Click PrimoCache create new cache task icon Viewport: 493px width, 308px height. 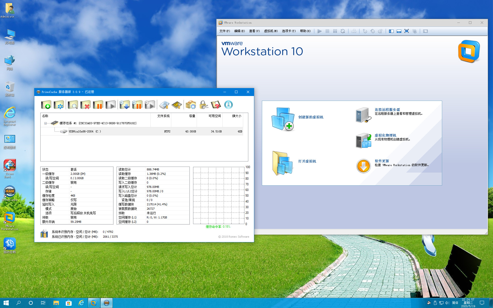(x=46, y=105)
